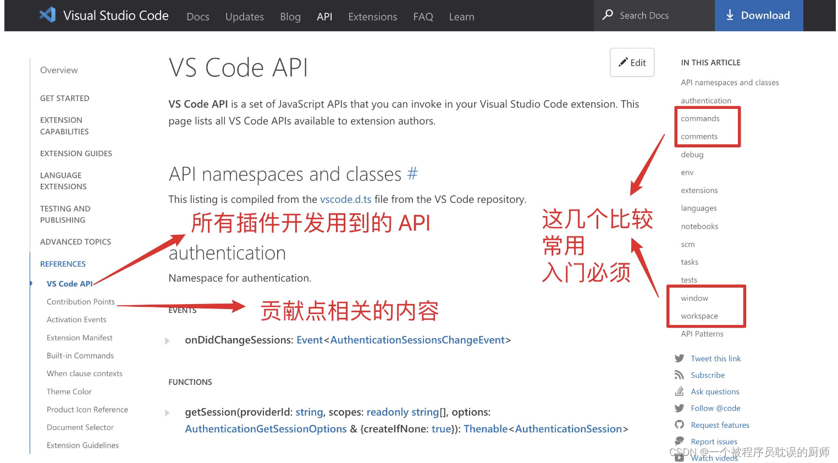Click the Subscribe RSS icon
Image resolution: width=838 pixels, height=463 pixels.
pyautogui.click(x=680, y=374)
